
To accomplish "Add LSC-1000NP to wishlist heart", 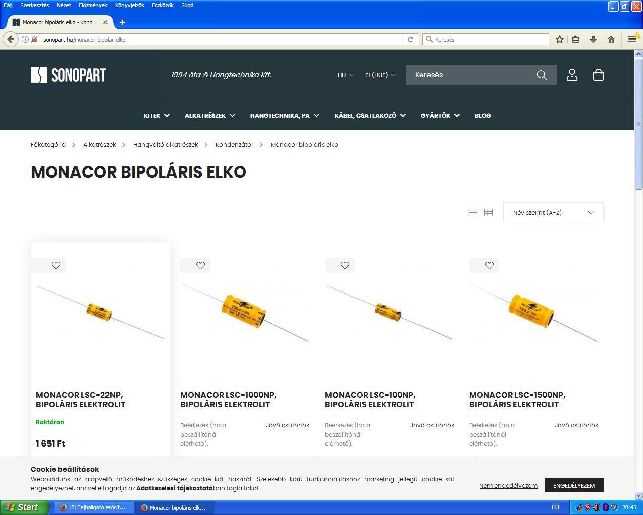I will point(200,265).
